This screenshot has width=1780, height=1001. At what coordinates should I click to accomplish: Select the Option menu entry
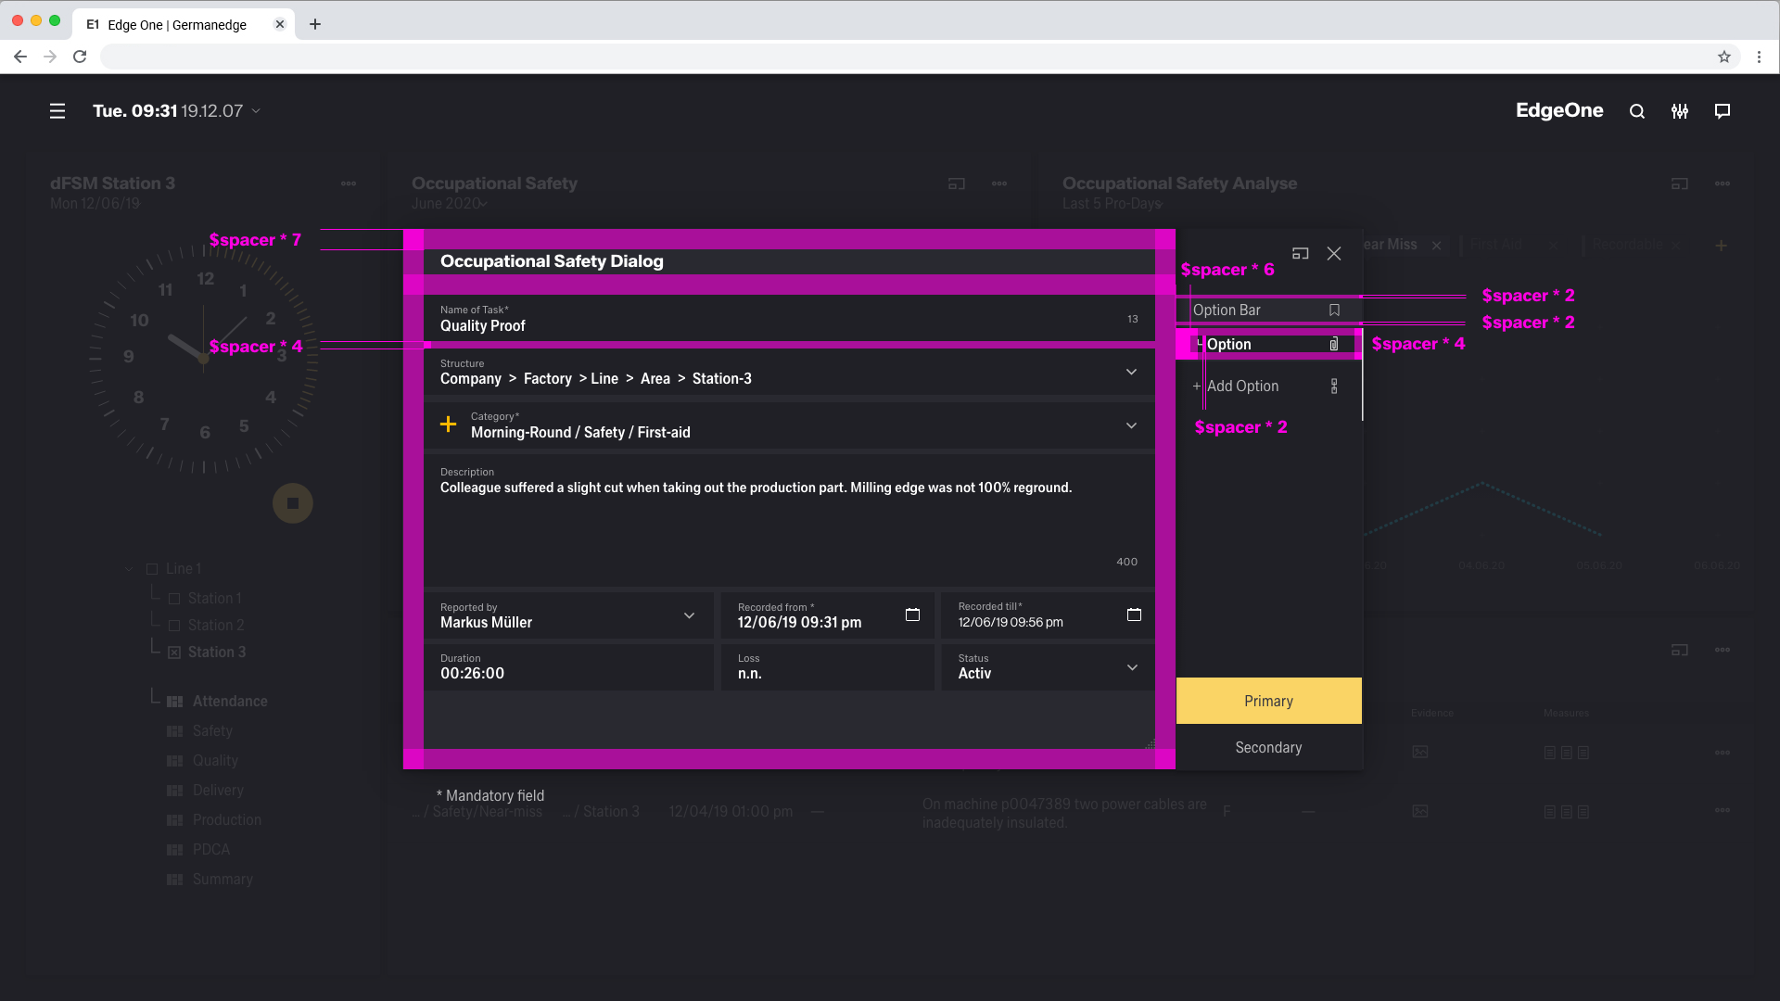[x=1229, y=345]
